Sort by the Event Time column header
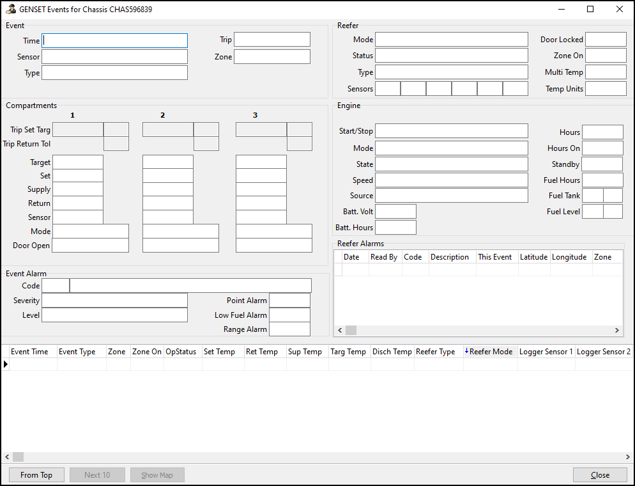The width and height of the screenshot is (635, 486). tap(31, 352)
